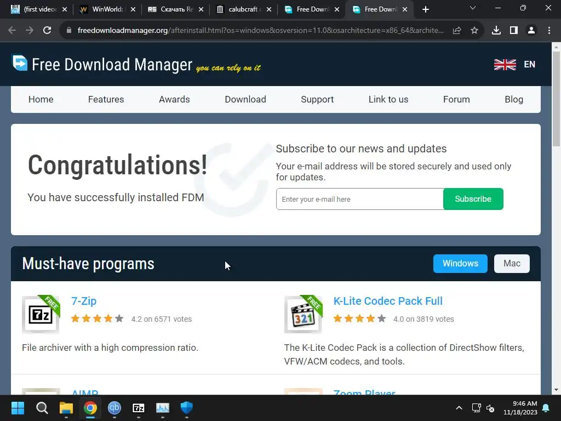561x421 pixels.
Task: Switch to calubcraft tab
Action: [243, 9]
